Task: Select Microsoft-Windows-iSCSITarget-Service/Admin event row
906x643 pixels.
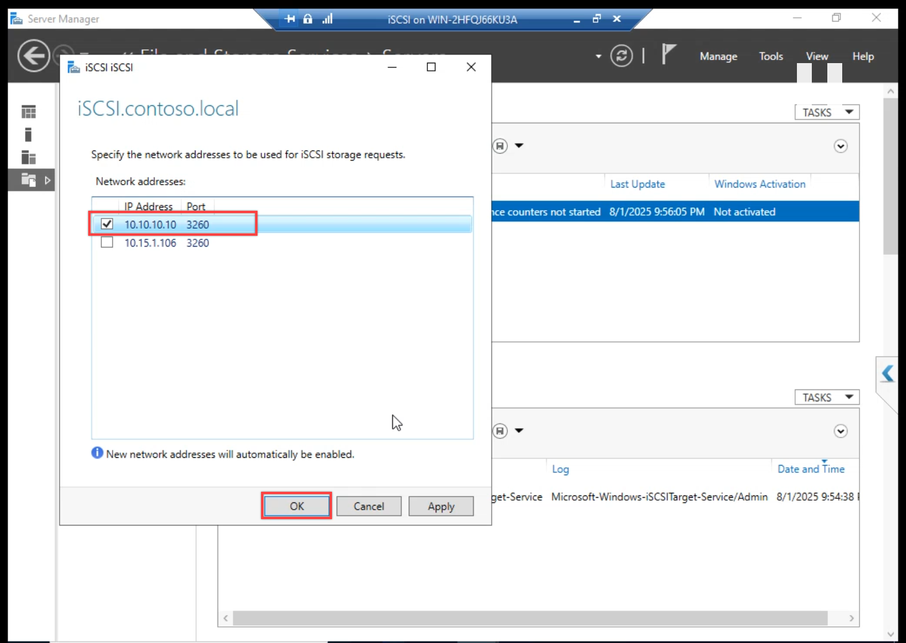Action: [x=675, y=497]
